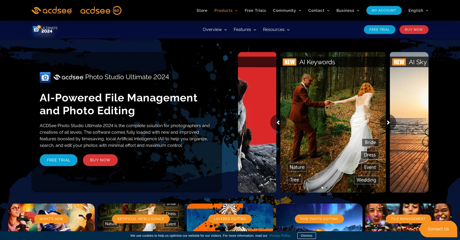Screen dimensions: 460x240
Task: Expand the Contact menu
Action: [319, 10]
